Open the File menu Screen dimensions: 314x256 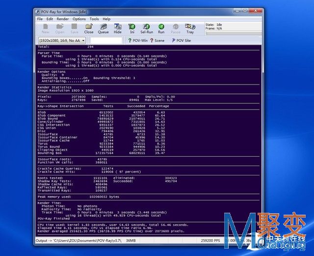pyautogui.click(x=40, y=19)
